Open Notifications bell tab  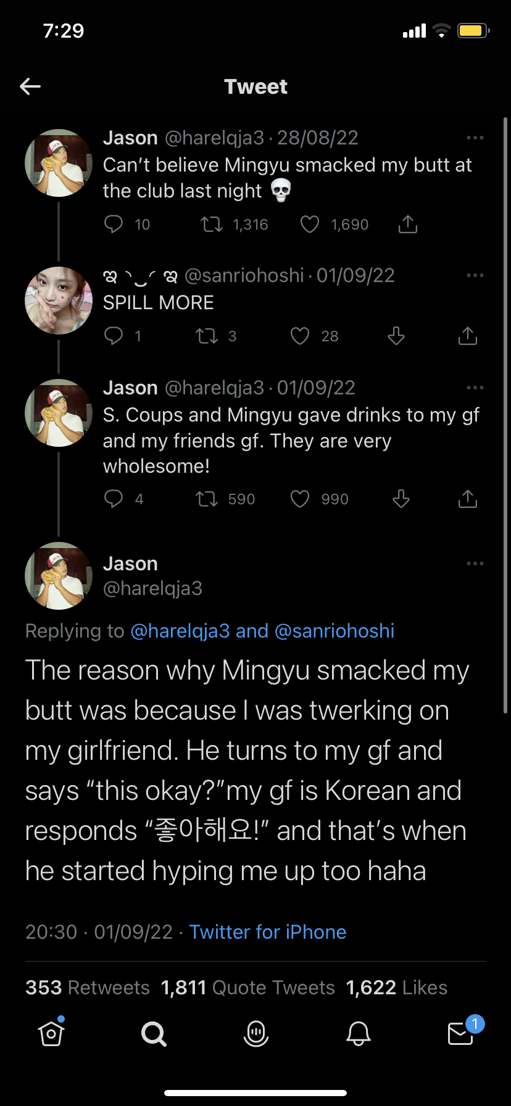(358, 1033)
